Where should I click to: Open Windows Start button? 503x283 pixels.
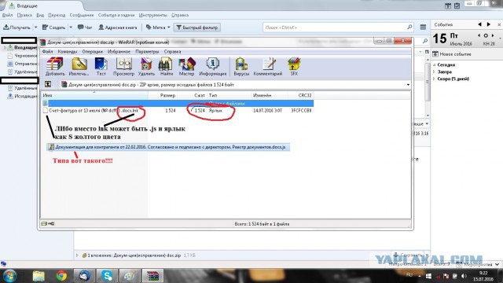tap(9, 276)
